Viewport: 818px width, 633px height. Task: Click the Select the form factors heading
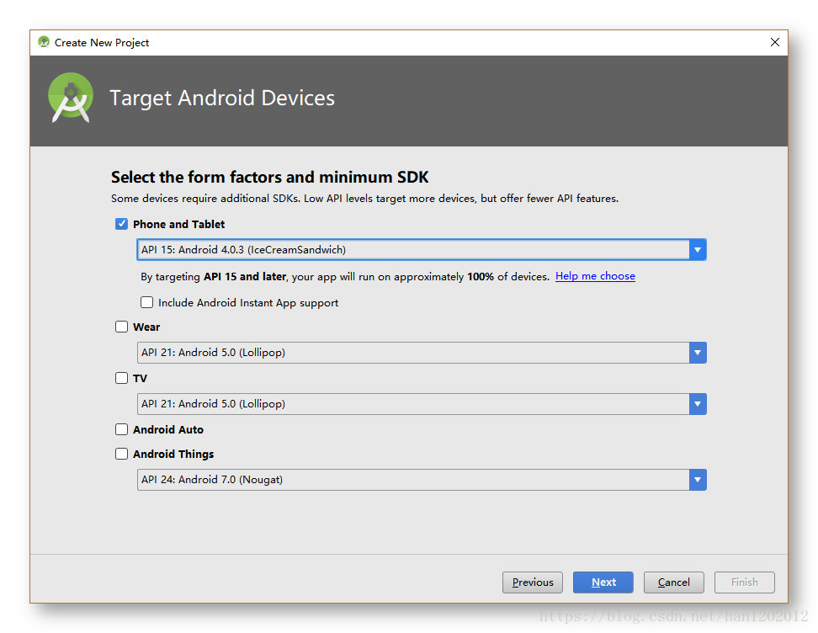(269, 177)
